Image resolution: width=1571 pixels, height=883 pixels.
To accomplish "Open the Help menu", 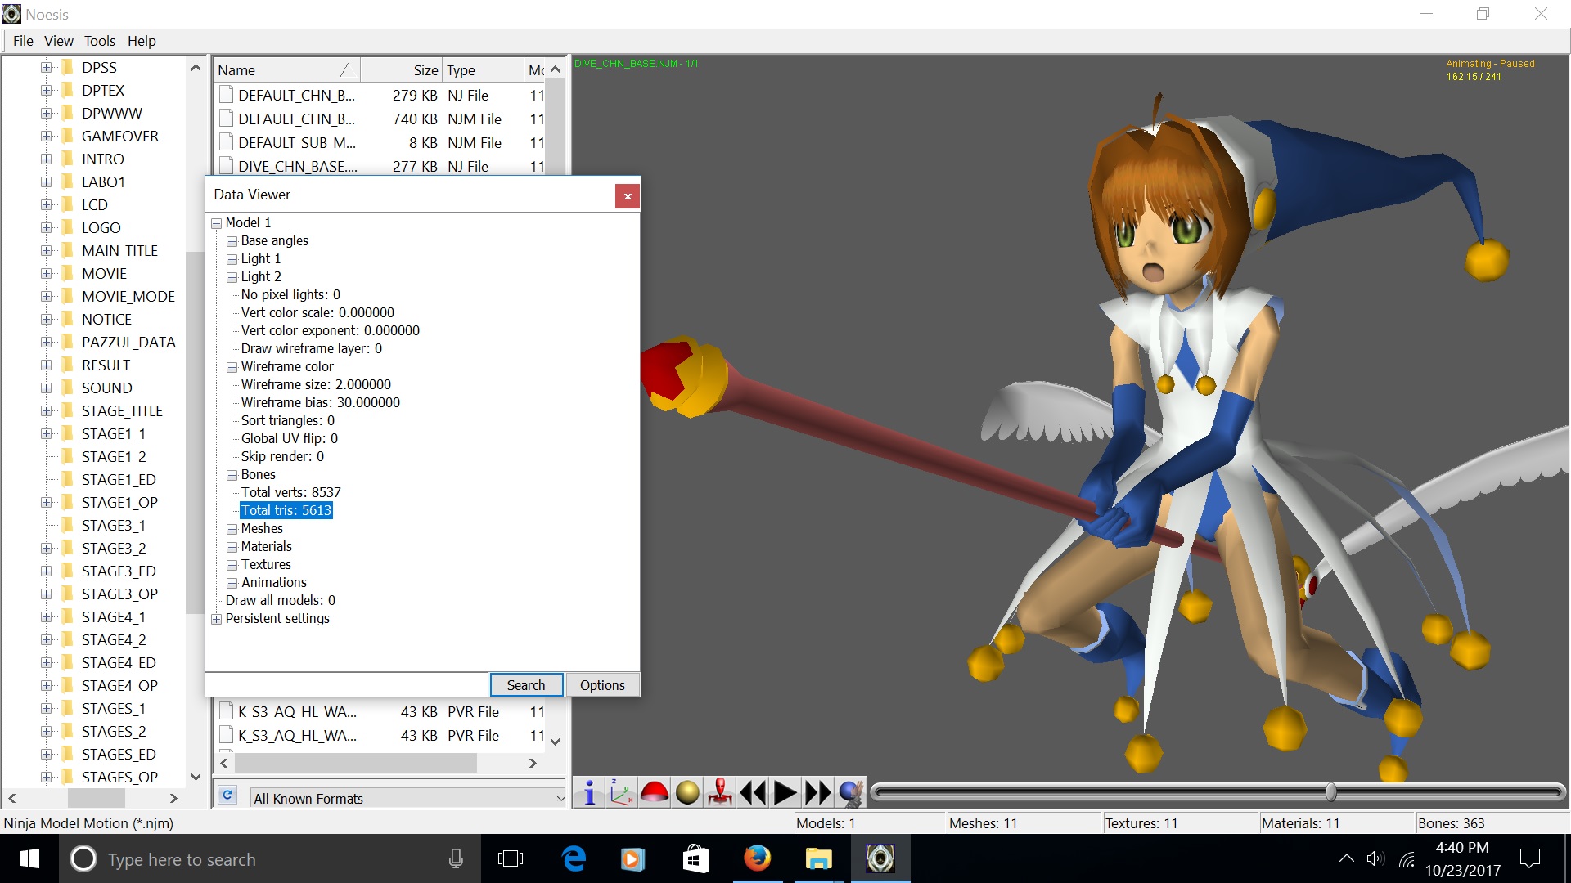I will (142, 41).
